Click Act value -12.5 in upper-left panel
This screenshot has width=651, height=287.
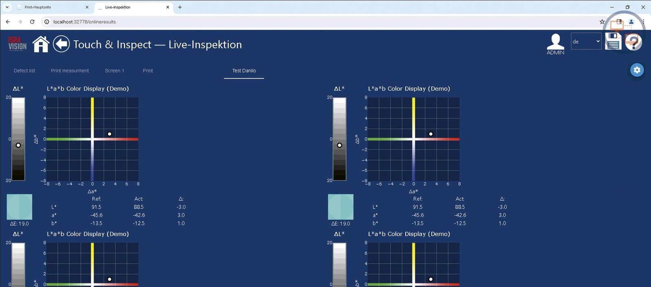click(139, 223)
